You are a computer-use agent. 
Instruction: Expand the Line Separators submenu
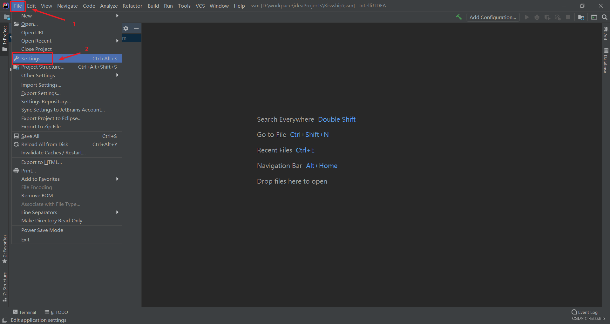[67, 212]
